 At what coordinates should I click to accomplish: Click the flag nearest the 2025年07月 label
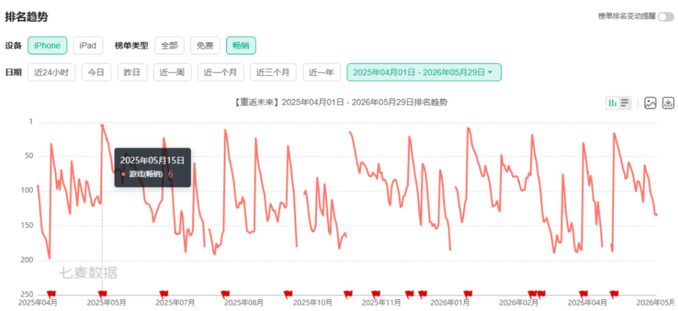point(164,294)
